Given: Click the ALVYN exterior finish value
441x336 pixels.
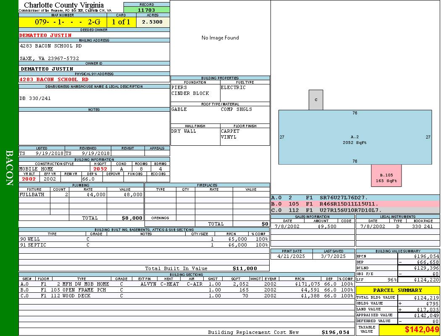Looking at the screenshot, I should [x=148, y=284].
